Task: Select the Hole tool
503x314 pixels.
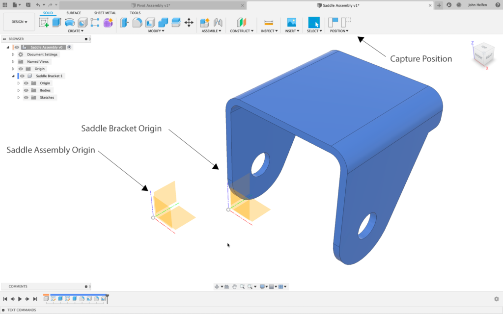Action: click(x=83, y=23)
